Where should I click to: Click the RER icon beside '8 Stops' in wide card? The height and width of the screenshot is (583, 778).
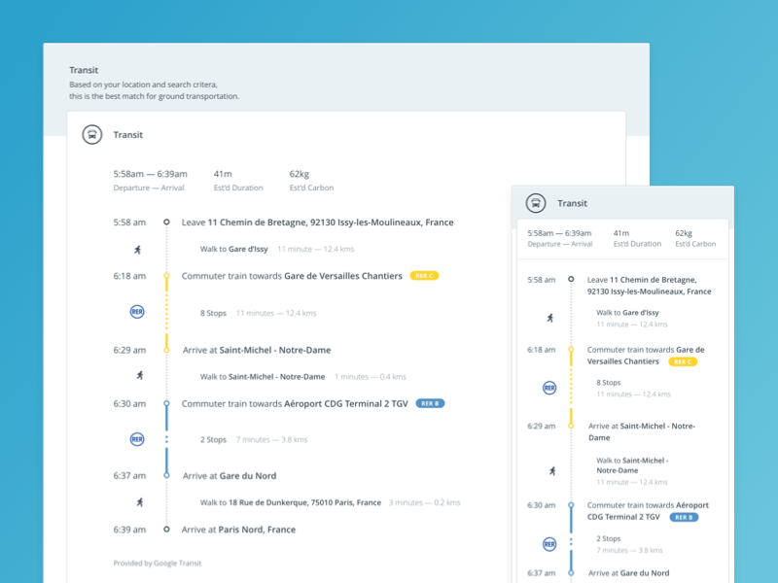click(137, 312)
